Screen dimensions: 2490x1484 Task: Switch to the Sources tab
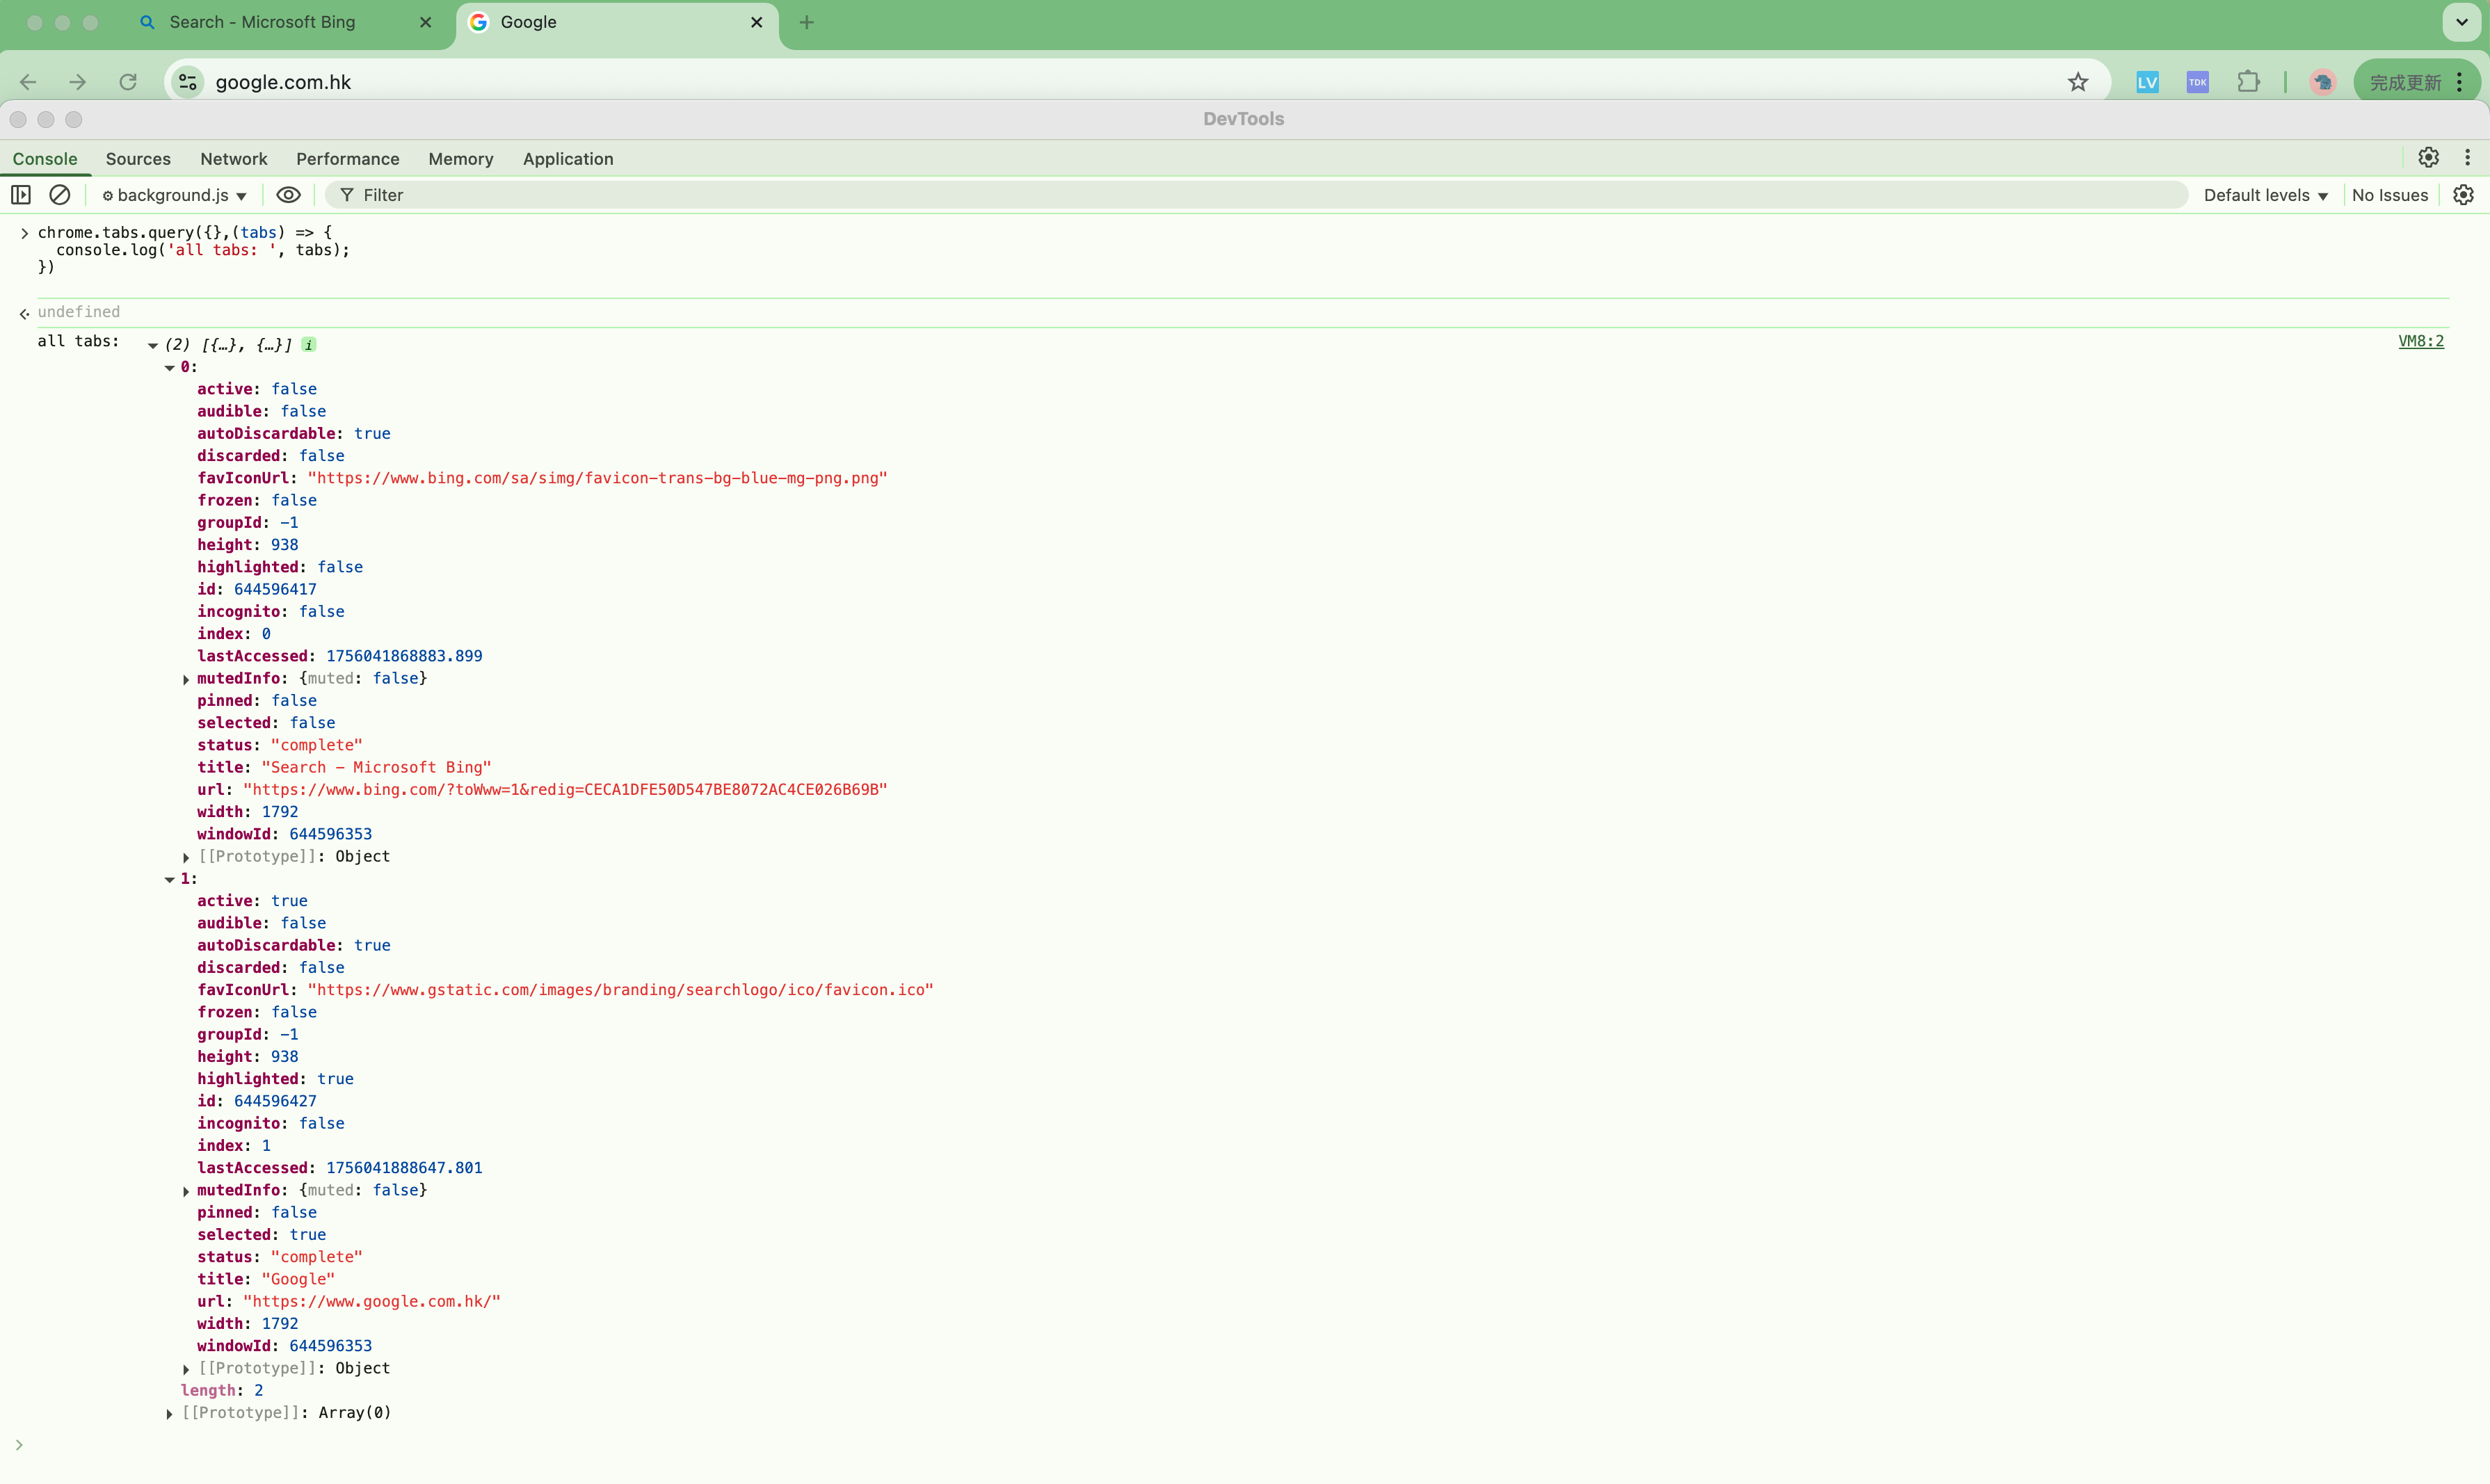[138, 159]
